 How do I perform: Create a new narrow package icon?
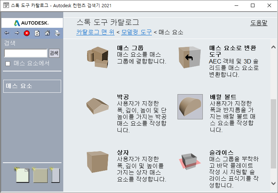(x=55, y=175)
